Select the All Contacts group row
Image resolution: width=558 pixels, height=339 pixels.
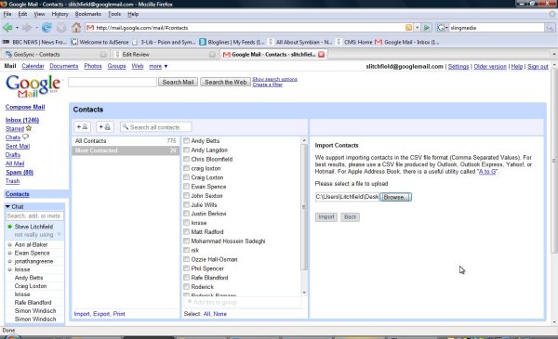pos(126,141)
